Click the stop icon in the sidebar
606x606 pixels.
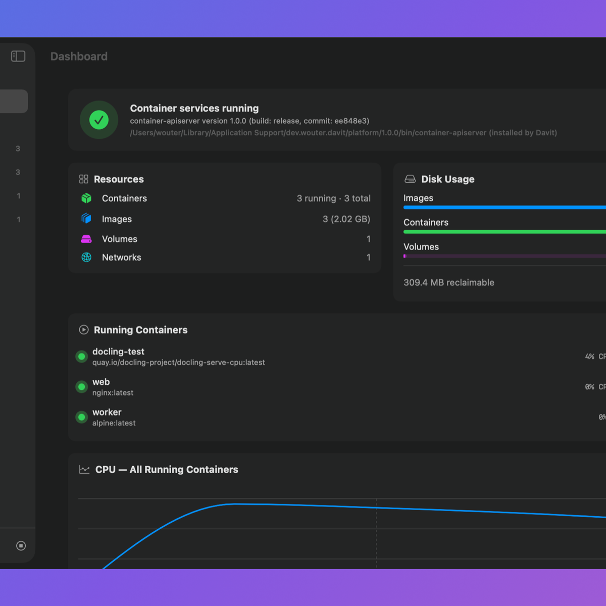(x=21, y=545)
